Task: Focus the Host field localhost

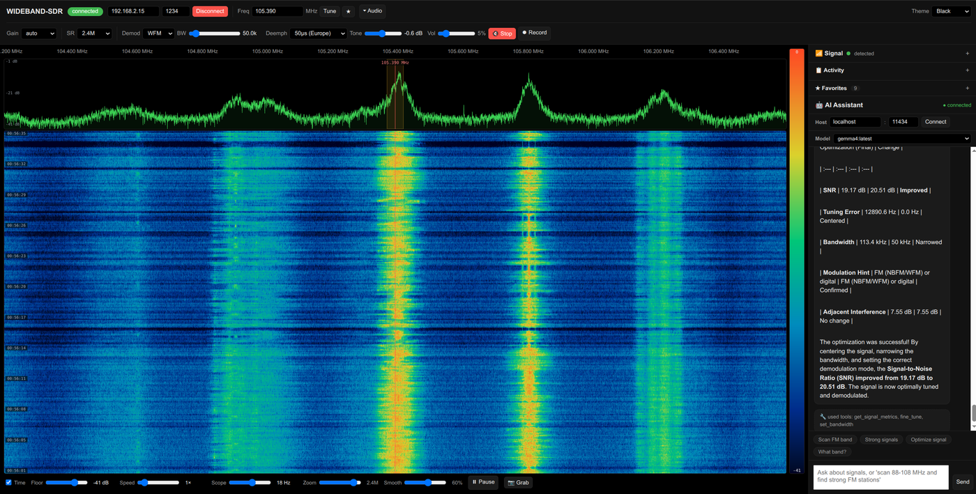Action: tap(855, 122)
